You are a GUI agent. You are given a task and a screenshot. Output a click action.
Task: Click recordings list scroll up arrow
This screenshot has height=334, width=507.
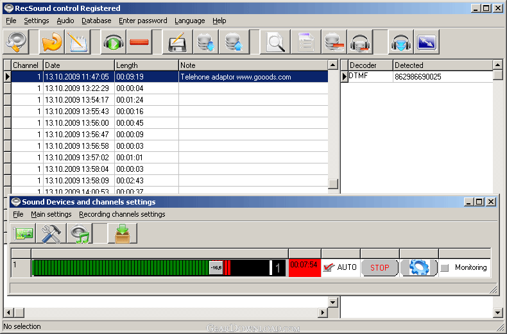point(333,65)
